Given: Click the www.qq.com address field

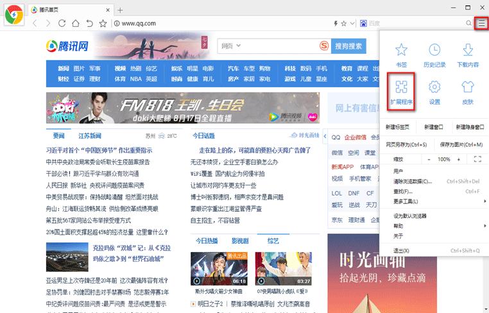Looking at the screenshot, I should click(x=139, y=23).
